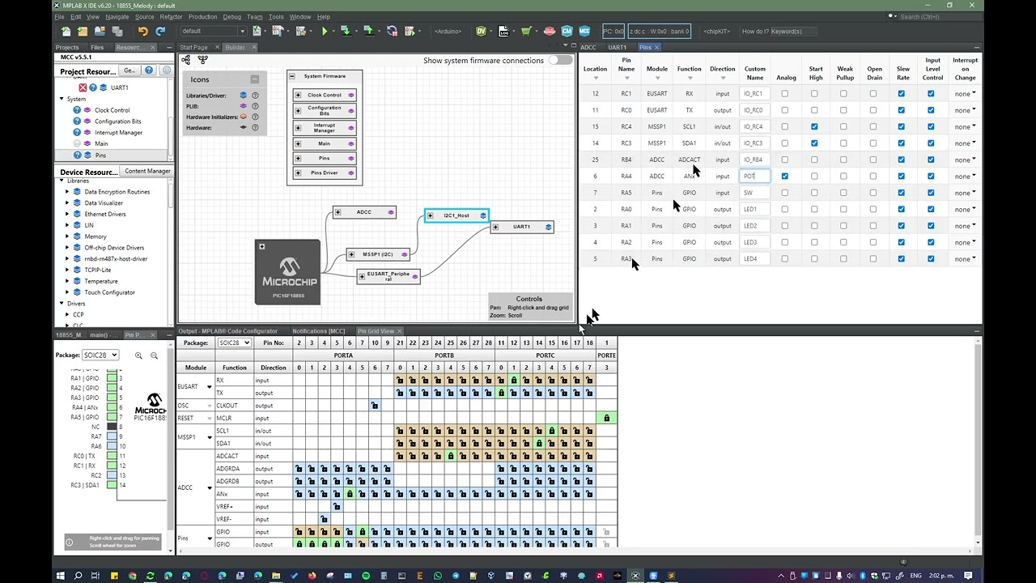Click the Ge... button in Project Resources

(x=129, y=70)
